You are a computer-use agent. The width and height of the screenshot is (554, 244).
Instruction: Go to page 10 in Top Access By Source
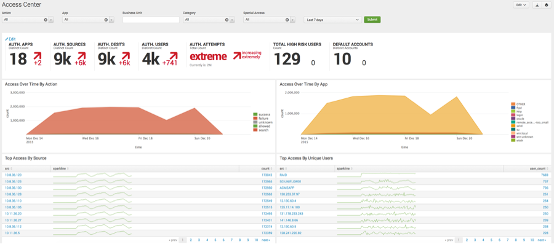pos(256,240)
